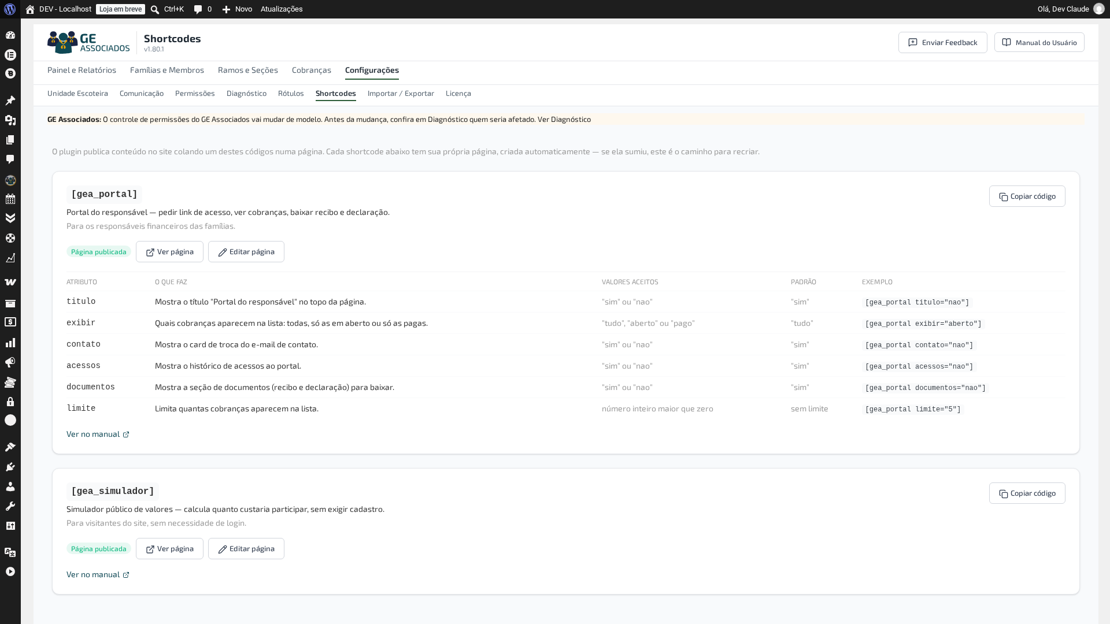Open the WooCommerce icon in the sidebar

[x=10, y=283]
